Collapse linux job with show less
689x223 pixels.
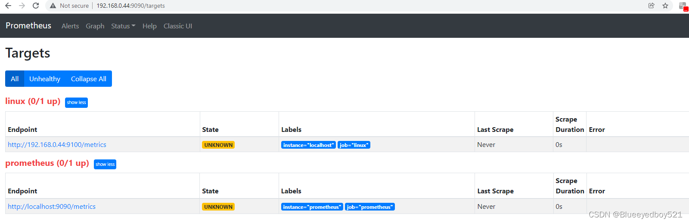tap(76, 103)
